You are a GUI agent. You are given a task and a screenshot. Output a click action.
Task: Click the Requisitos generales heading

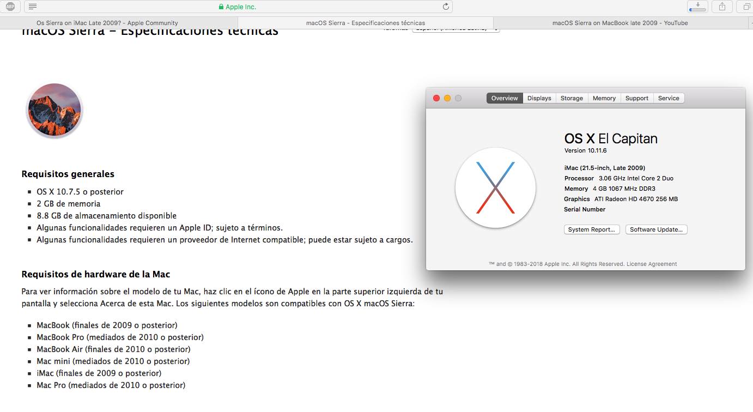68,174
